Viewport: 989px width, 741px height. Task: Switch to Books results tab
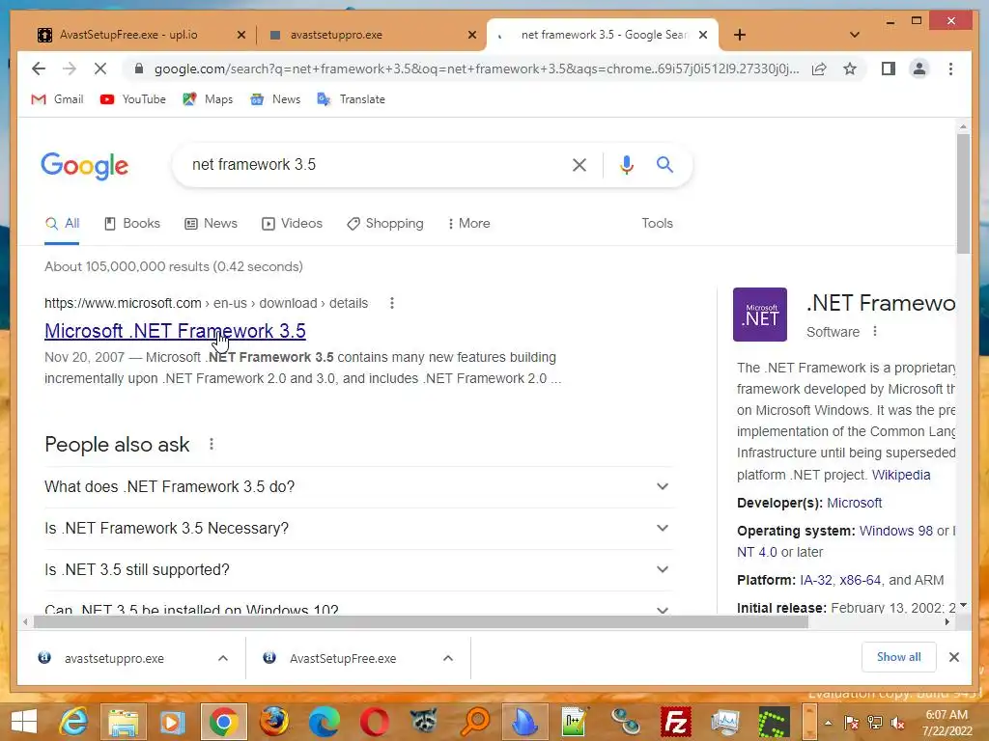(131, 224)
